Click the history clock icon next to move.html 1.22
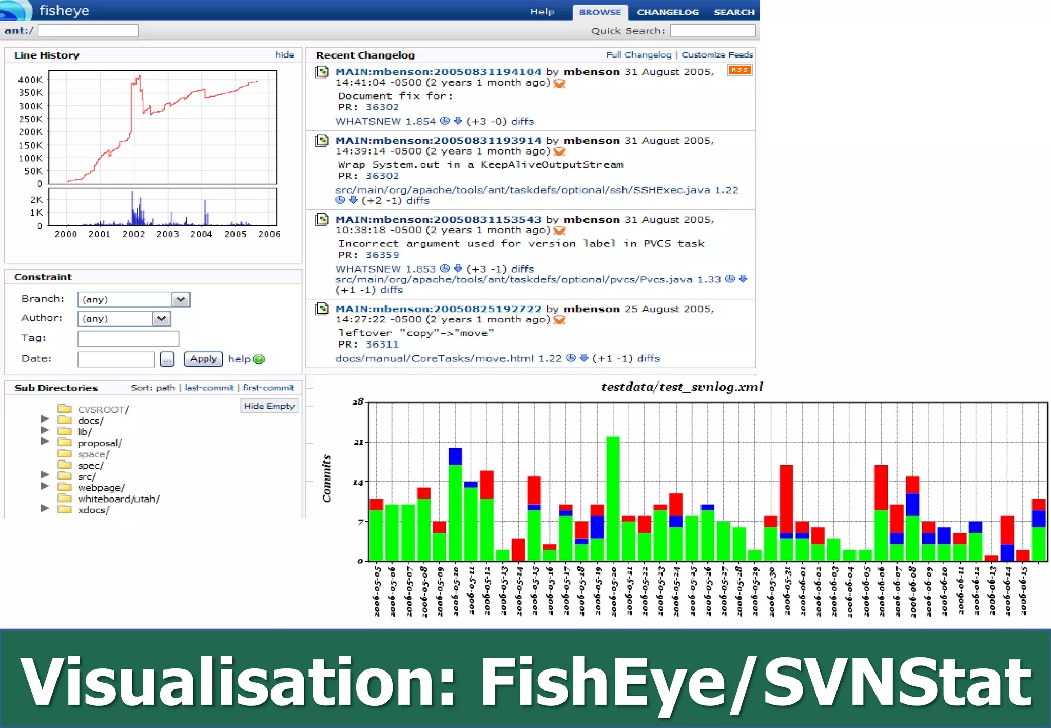This screenshot has width=1051, height=728. point(571,358)
